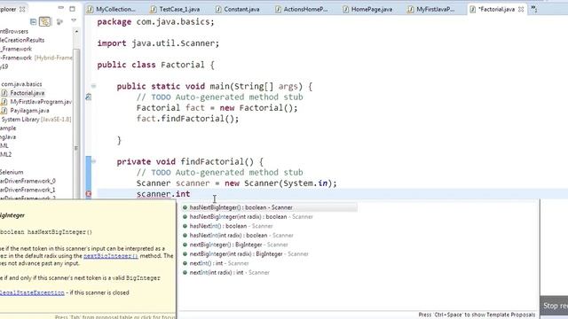Viewport: 568px width, 319px height.
Task: Select Factorial.java in Package Explorer
Action: coord(28,93)
